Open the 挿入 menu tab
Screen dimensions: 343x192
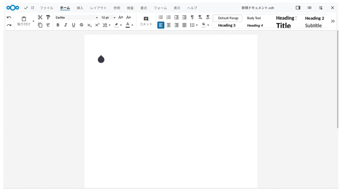80,8
